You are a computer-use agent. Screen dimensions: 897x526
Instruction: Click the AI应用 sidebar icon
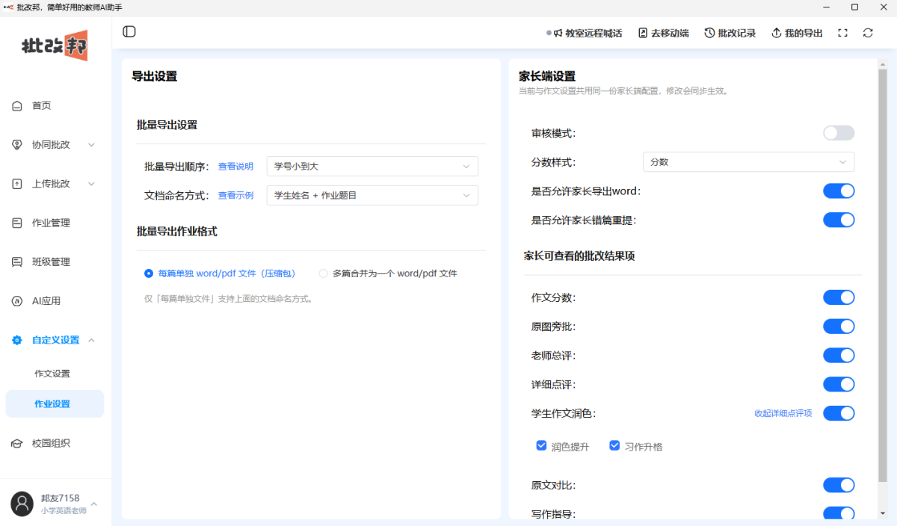(17, 301)
